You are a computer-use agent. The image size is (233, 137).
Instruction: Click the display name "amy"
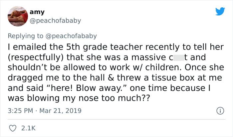(37, 12)
